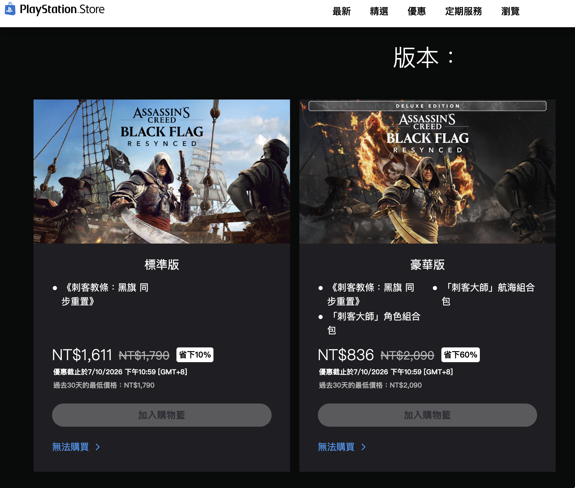Click the 豪華版 edition title

(x=427, y=265)
